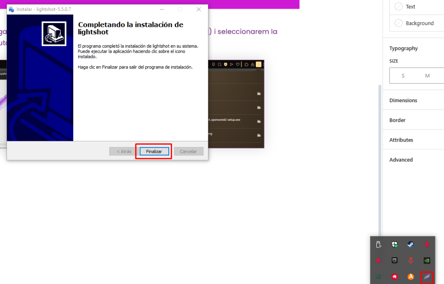This screenshot has width=444, height=284.
Task: Click the Lightshot feather tray icon
Action: pyautogui.click(x=427, y=276)
